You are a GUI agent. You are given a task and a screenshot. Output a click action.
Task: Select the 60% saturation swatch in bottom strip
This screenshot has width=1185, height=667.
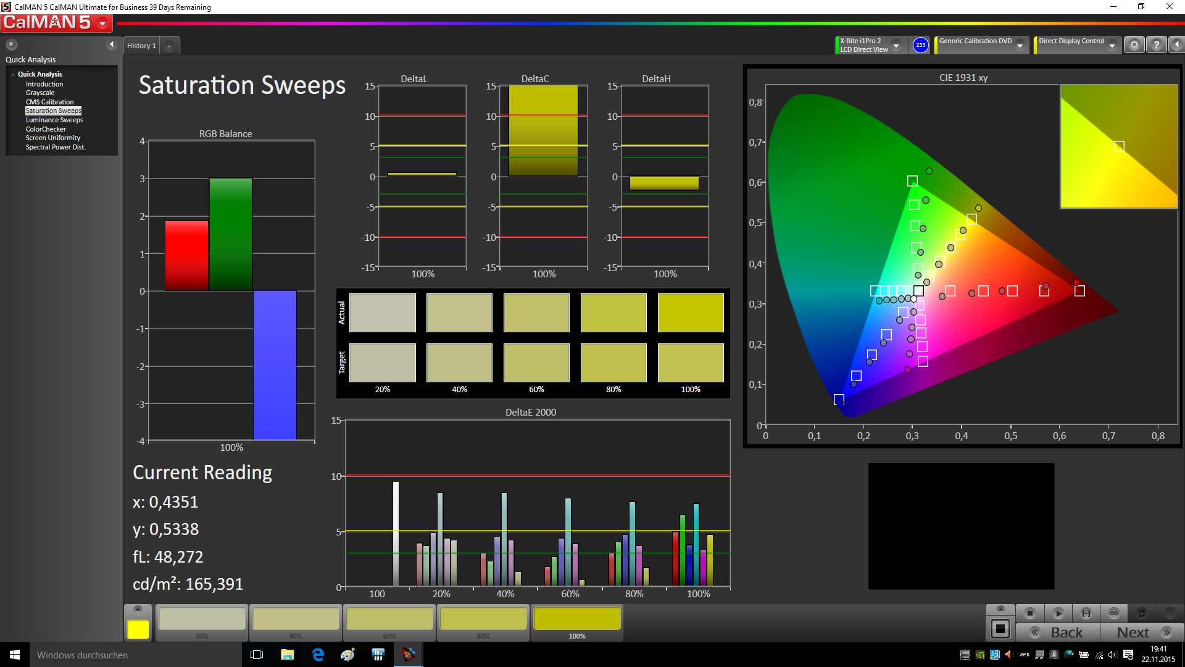(389, 619)
